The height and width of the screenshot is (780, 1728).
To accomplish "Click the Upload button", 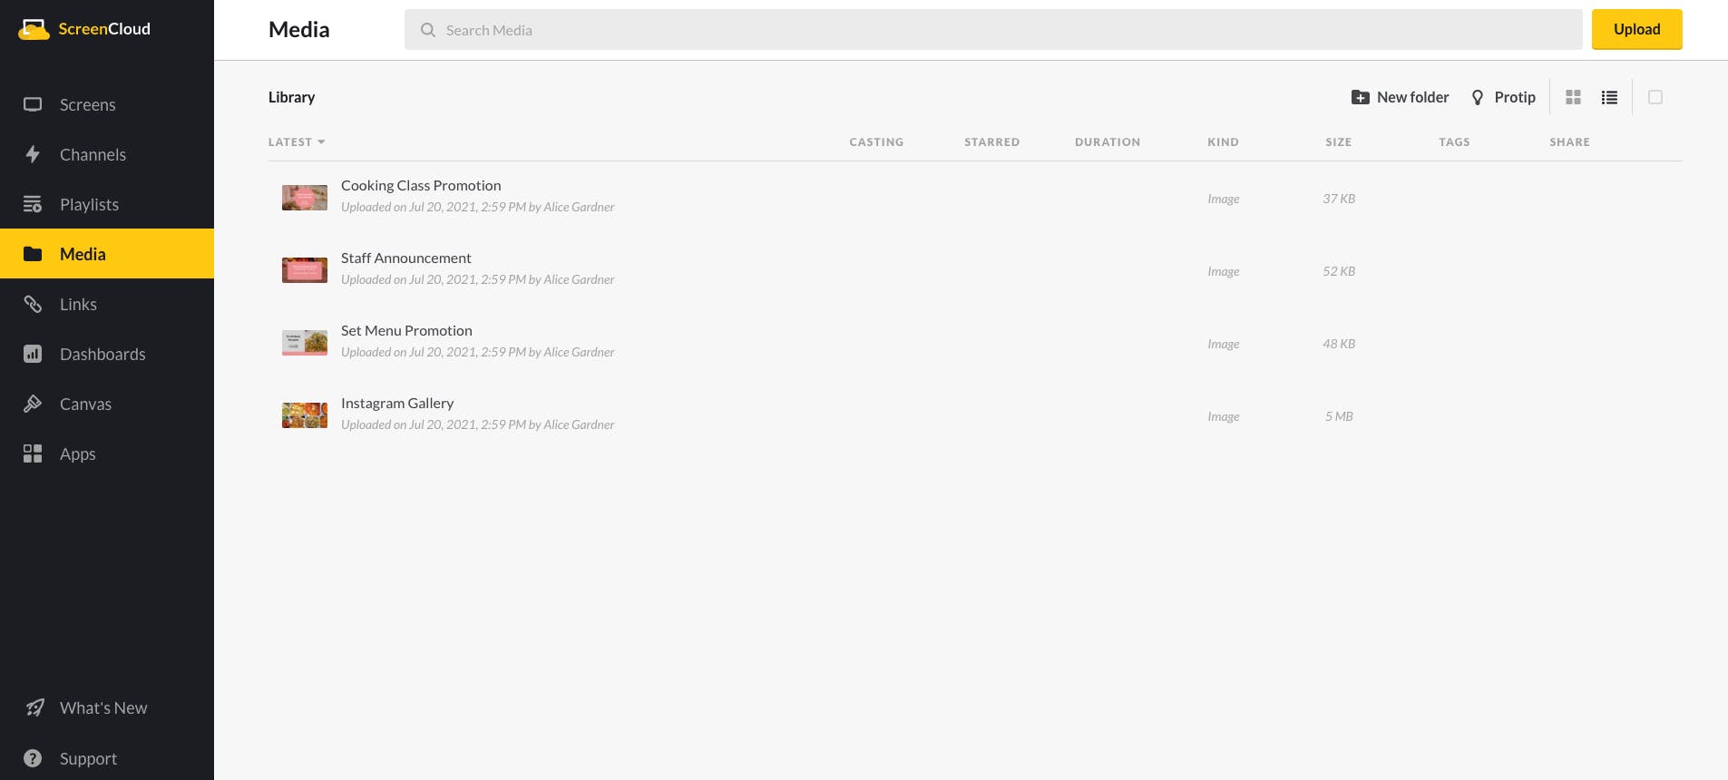I will pos(1636,29).
